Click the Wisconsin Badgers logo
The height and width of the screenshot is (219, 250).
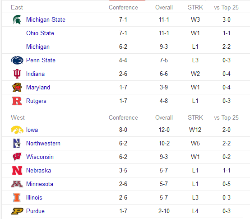click(x=17, y=157)
